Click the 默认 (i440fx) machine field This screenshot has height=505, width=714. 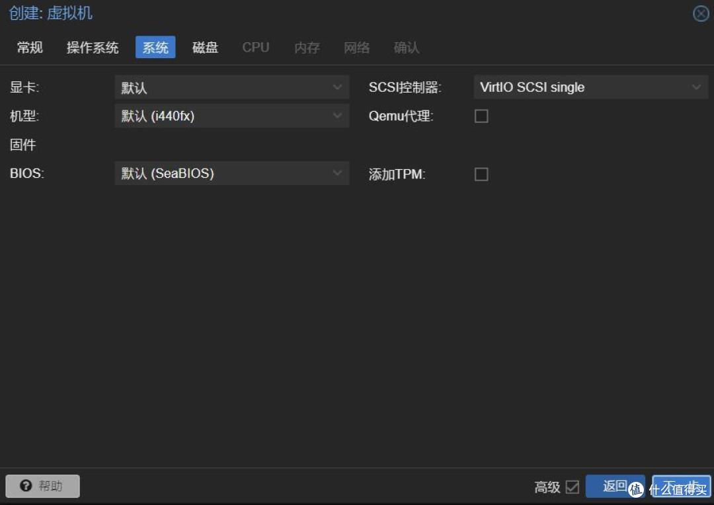[x=232, y=116]
